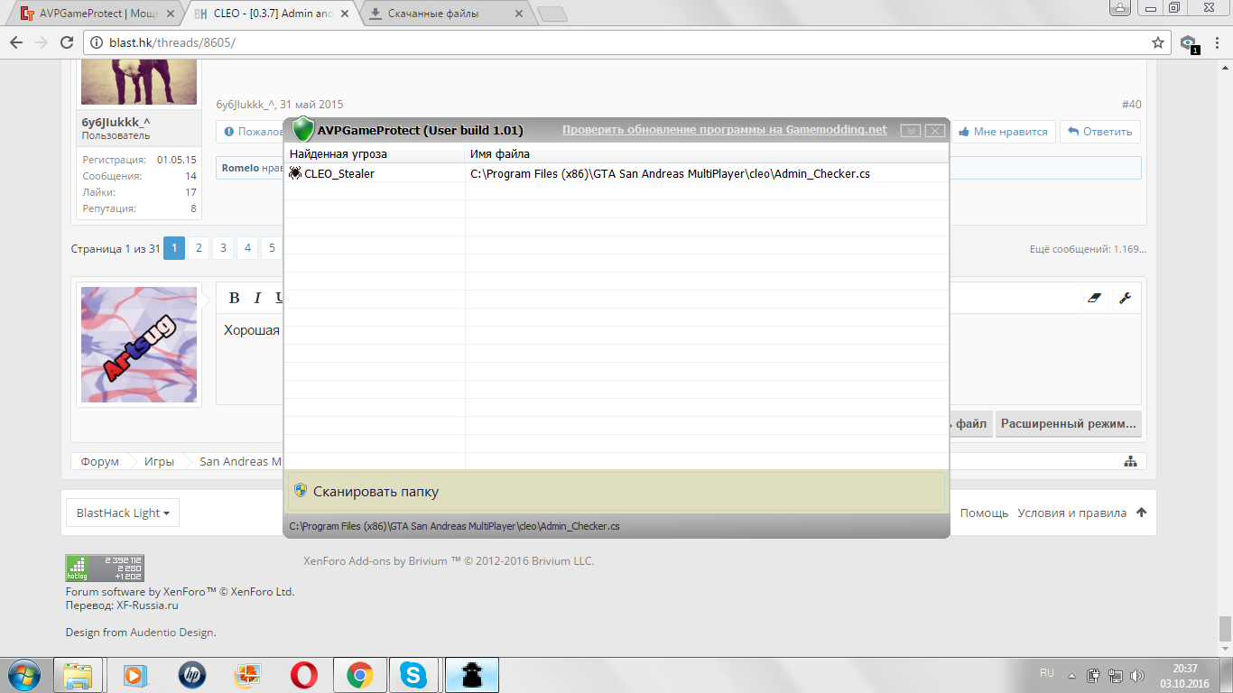Sort by the Имя файла column header
1233x693 pixels.
tap(707, 154)
